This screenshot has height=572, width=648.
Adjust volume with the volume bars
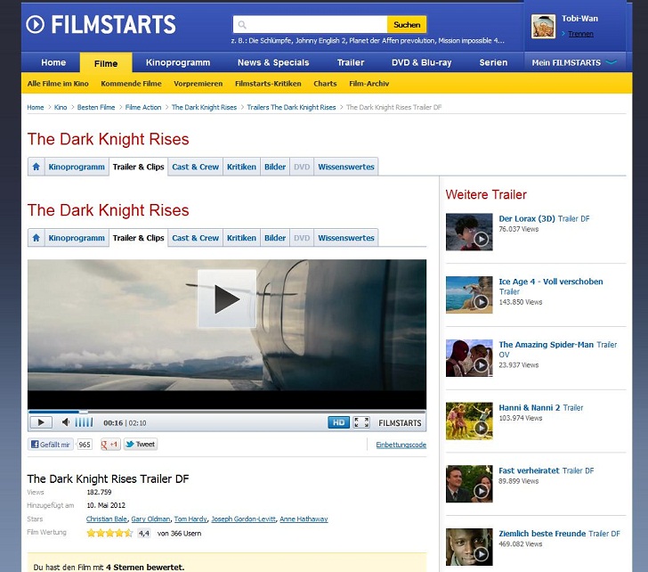pos(84,422)
